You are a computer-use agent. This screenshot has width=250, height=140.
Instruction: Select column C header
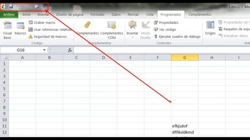click(x=77, y=58)
